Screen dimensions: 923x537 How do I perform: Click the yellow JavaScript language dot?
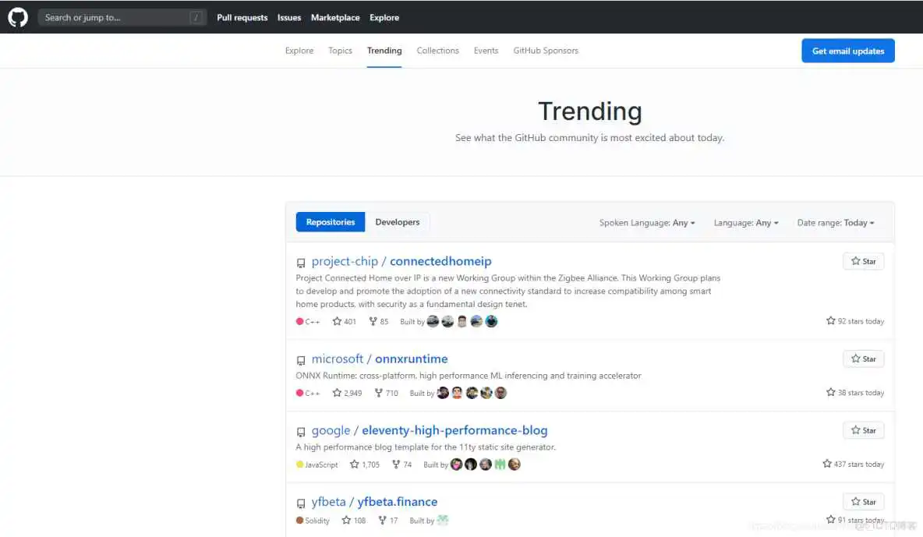(299, 465)
